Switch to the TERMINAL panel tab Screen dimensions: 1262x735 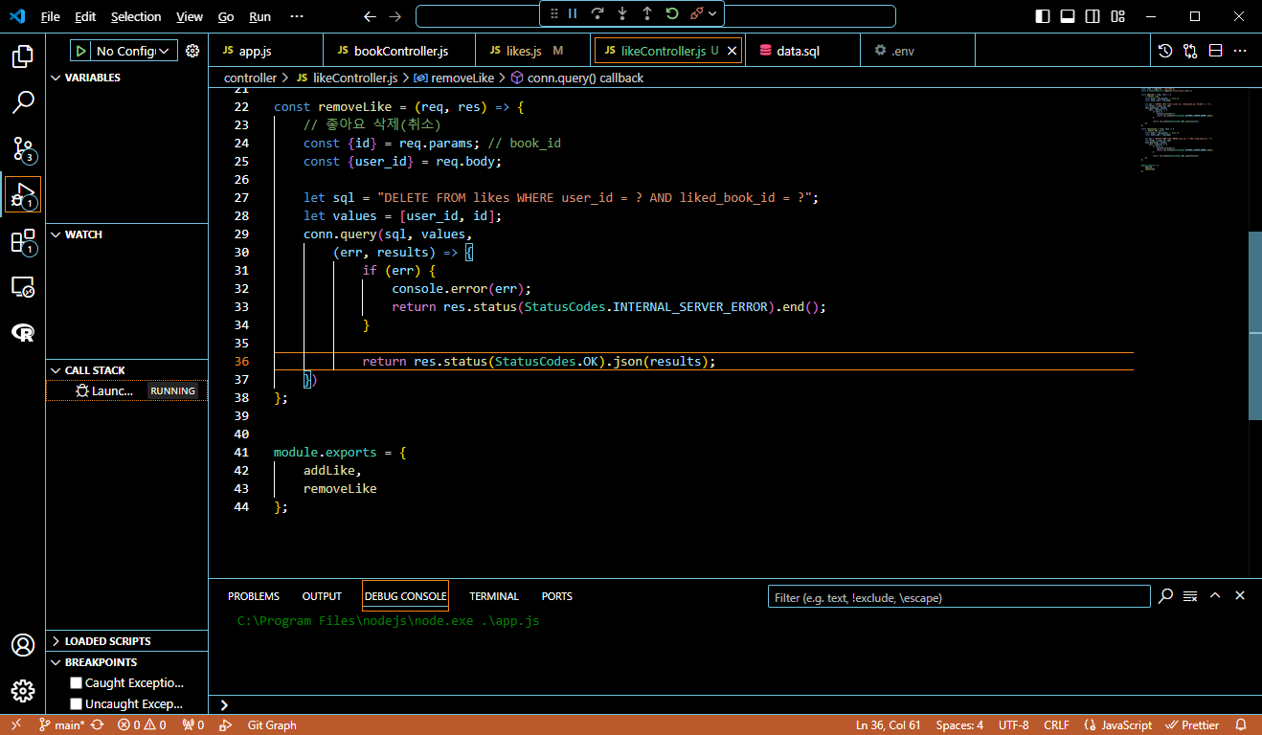(x=494, y=596)
